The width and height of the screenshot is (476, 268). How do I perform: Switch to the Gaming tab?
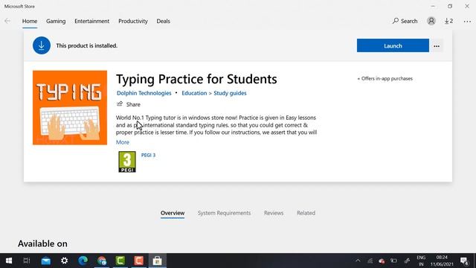coord(56,21)
